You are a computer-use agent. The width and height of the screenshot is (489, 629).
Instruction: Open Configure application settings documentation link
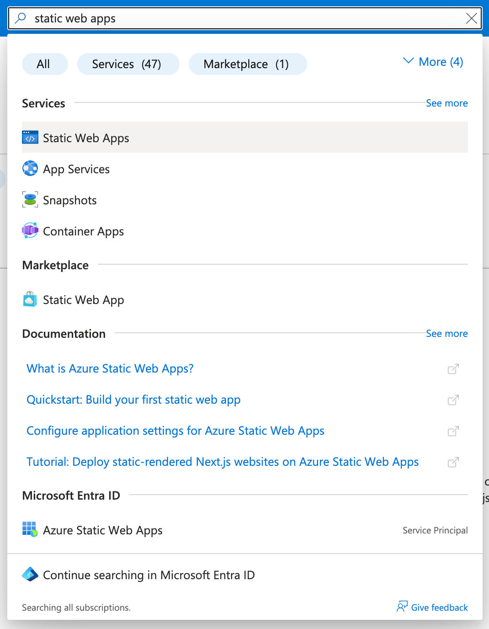pos(175,431)
